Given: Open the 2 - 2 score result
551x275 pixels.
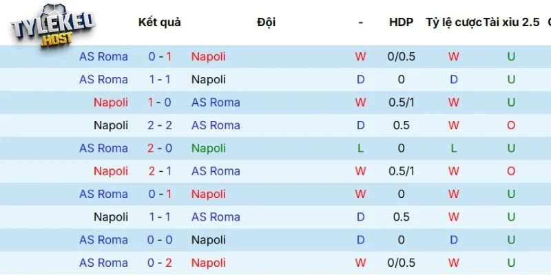Looking at the screenshot, I should point(160,125).
